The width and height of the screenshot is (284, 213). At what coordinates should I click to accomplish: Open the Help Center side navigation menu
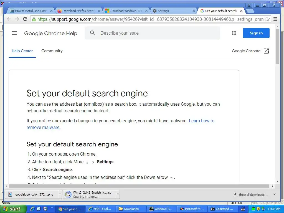(14, 33)
